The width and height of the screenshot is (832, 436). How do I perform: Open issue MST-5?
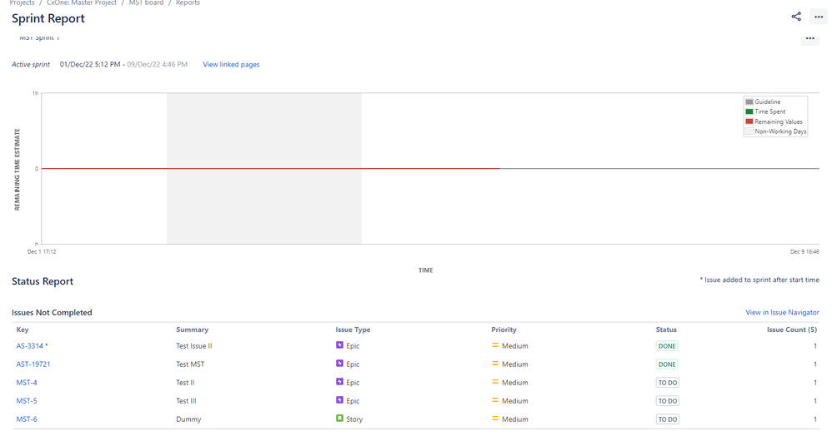(27, 401)
